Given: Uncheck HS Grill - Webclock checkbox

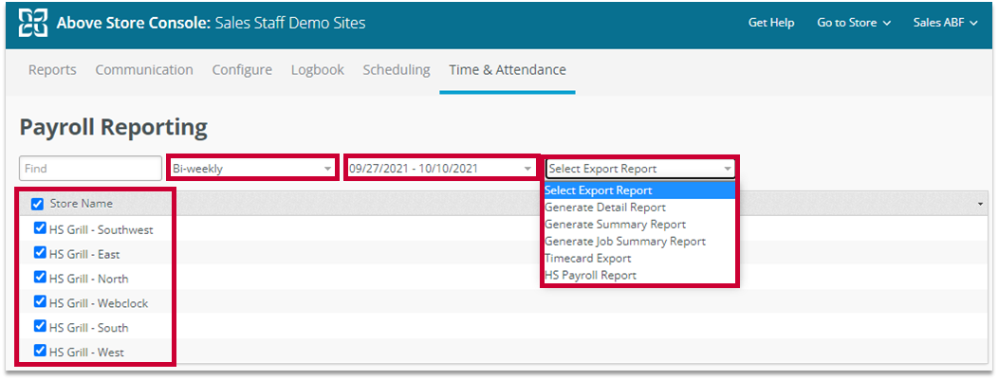Looking at the screenshot, I should 40,302.
